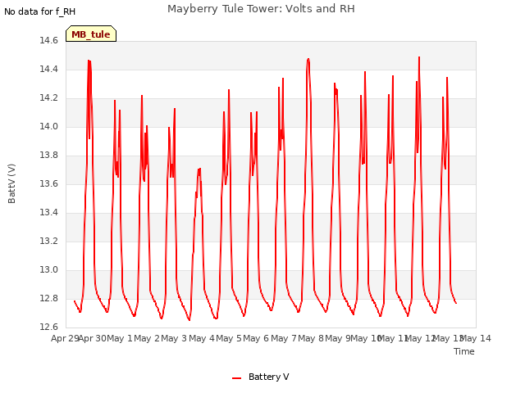Screen dimensions: 525x393
Task: Click the May 5 x-axis date label
Action: [x=229, y=338]
